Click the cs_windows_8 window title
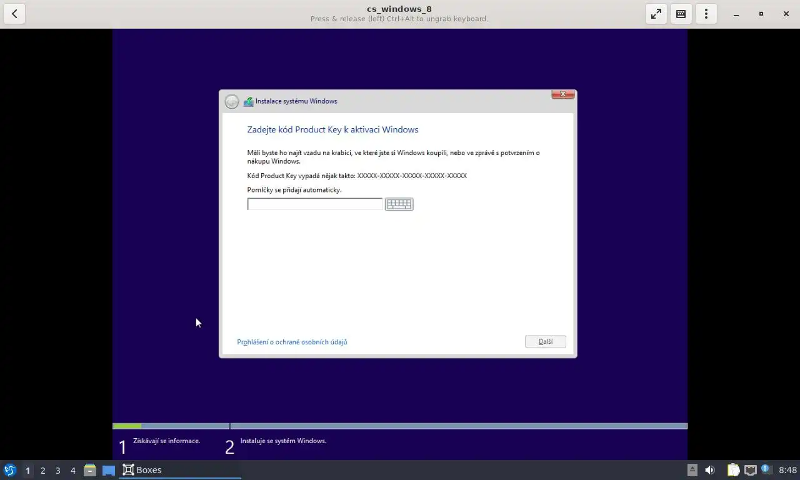Screen dimensions: 800x480 pyautogui.click(x=399, y=9)
